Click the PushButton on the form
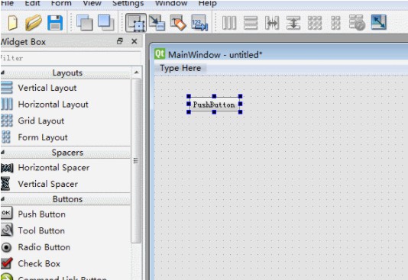This screenshot has width=408, height=280. (x=215, y=105)
